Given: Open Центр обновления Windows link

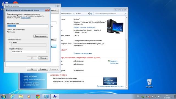Looking at the screenshot, I should [x=34, y=79].
